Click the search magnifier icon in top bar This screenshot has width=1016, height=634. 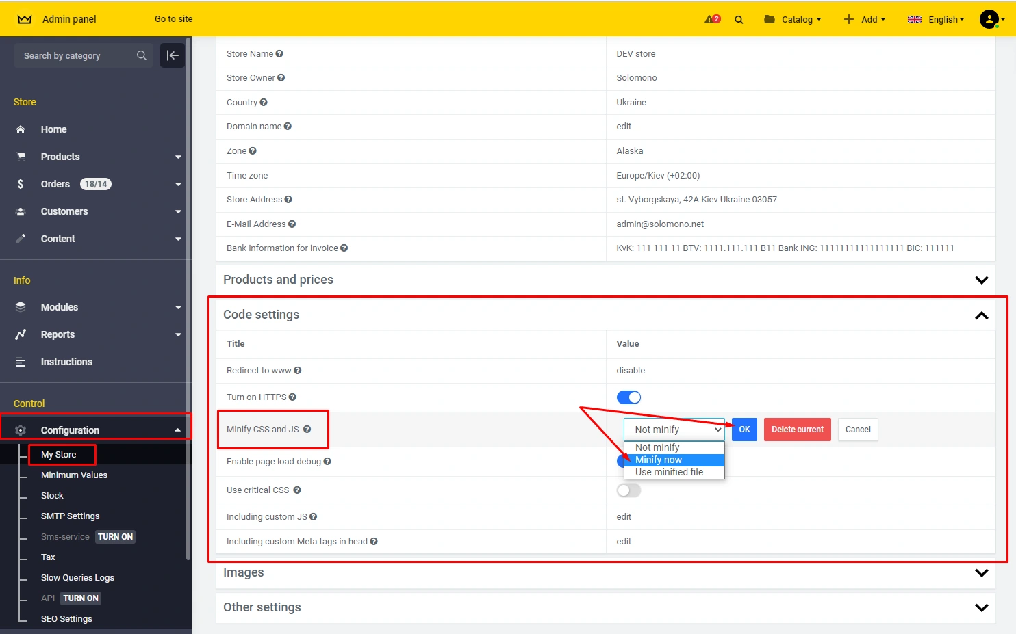click(x=739, y=20)
